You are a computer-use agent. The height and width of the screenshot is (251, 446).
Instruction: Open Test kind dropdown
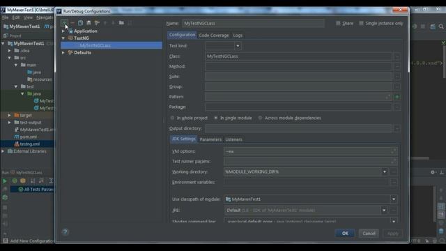[x=238, y=46]
